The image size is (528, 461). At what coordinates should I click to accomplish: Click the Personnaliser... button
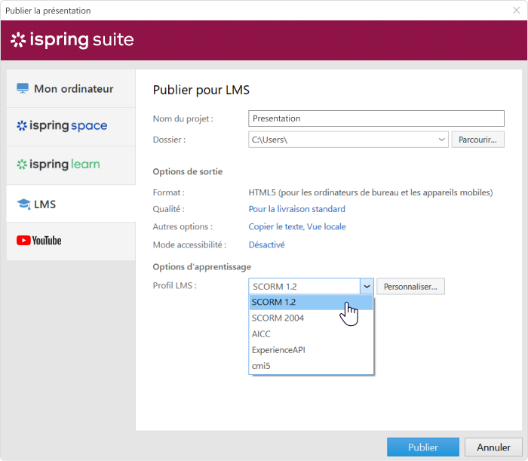[410, 287]
